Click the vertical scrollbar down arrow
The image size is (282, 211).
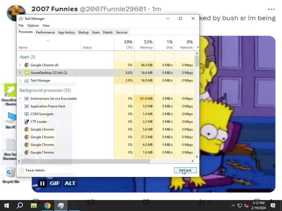point(197,156)
